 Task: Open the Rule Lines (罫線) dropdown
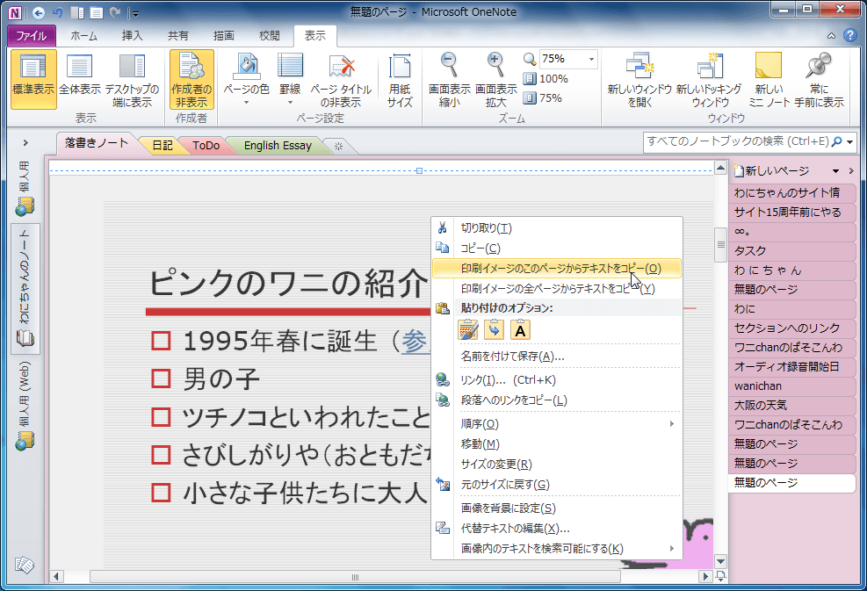point(290,79)
